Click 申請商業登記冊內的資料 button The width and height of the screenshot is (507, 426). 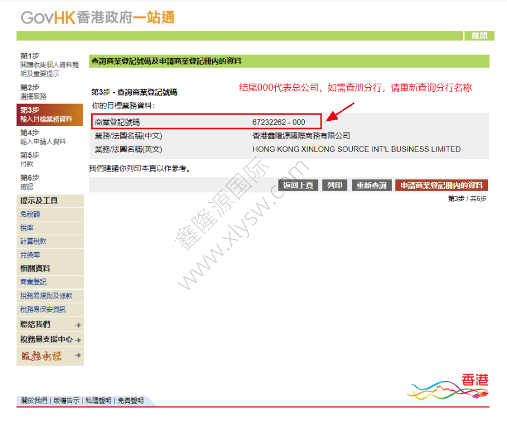coord(441,185)
